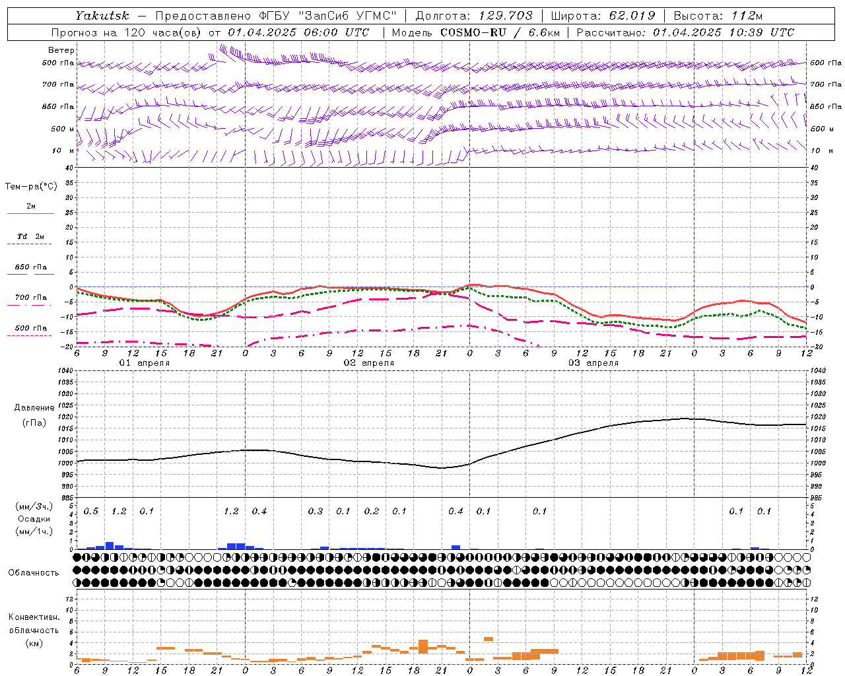This screenshot has width=845, height=676.
Task: Click the 500 гПа temperature legend entry
Action: [30, 328]
